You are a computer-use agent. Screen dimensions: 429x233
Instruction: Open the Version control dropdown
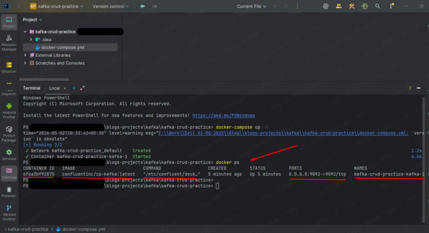[111, 6]
